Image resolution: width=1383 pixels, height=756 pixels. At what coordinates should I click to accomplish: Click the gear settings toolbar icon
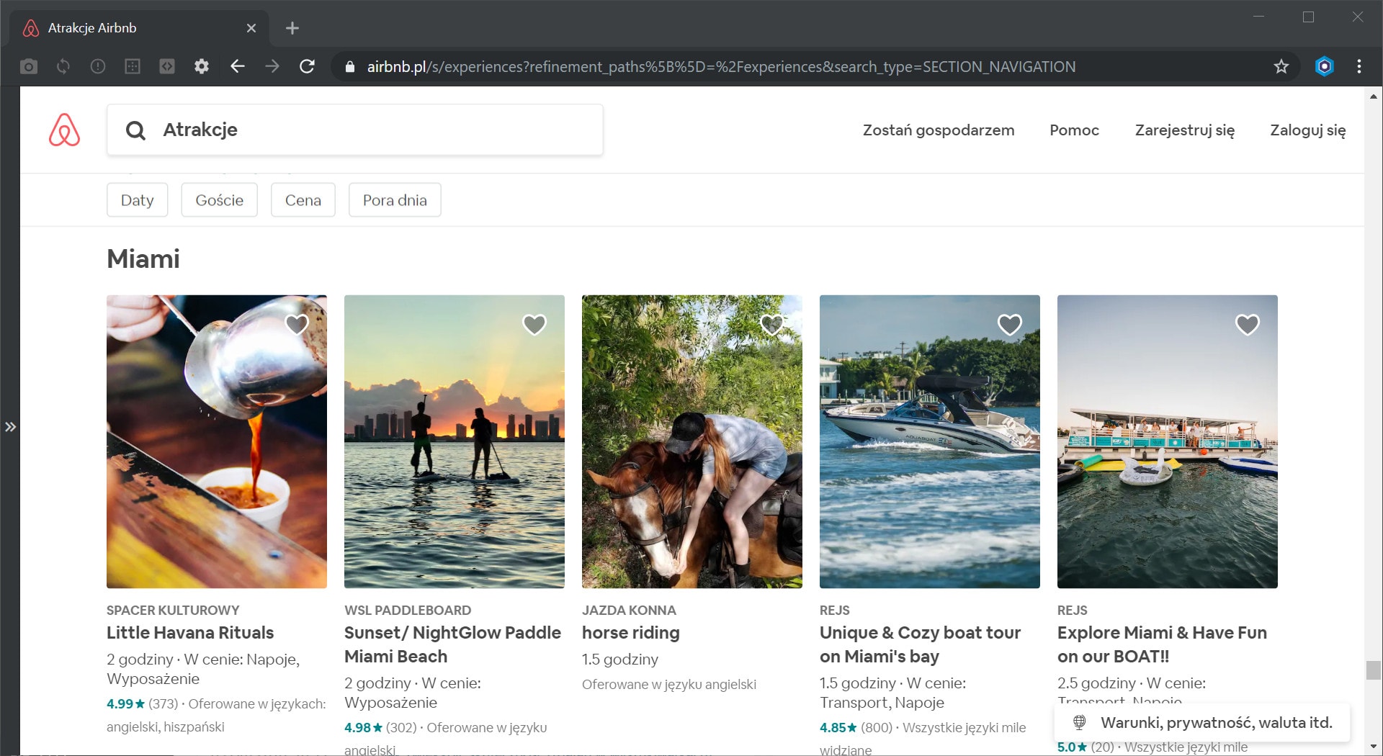click(x=202, y=66)
